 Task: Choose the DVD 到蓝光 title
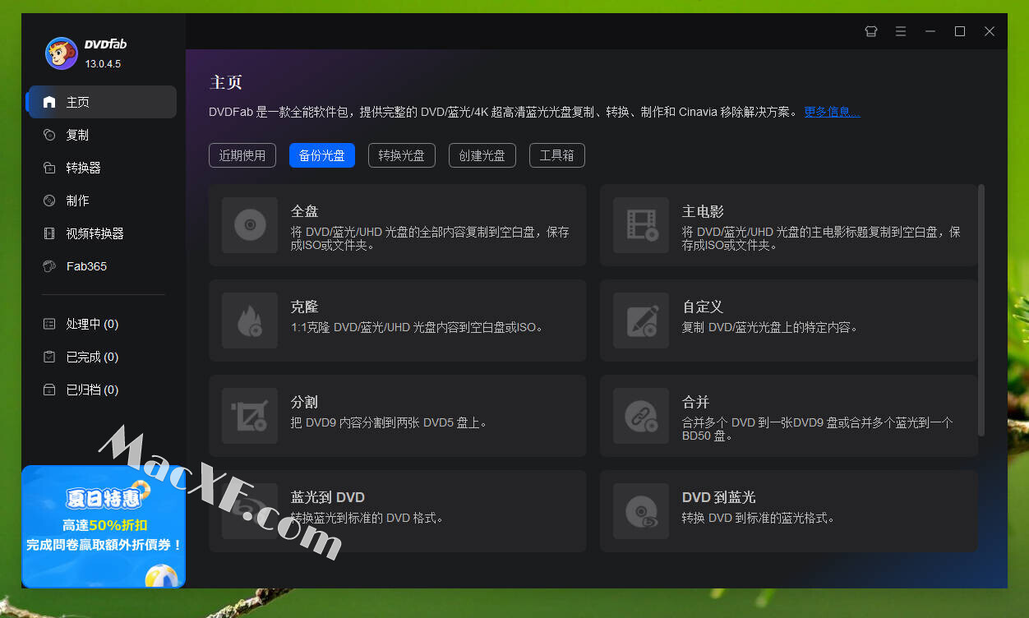coord(719,497)
